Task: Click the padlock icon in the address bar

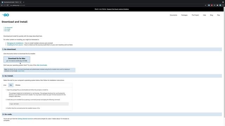Action: [x=11, y=5]
